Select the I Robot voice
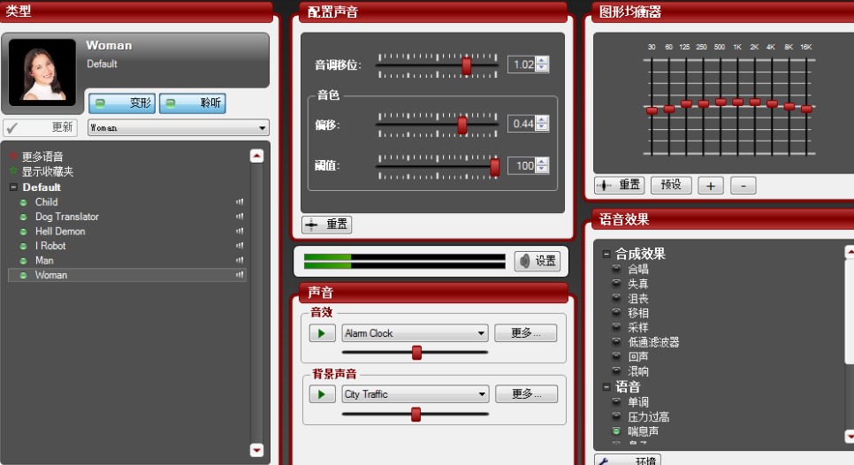The width and height of the screenshot is (854, 465). (50, 246)
